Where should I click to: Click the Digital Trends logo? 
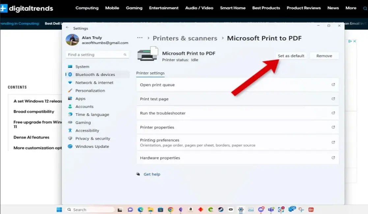click(x=26, y=9)
